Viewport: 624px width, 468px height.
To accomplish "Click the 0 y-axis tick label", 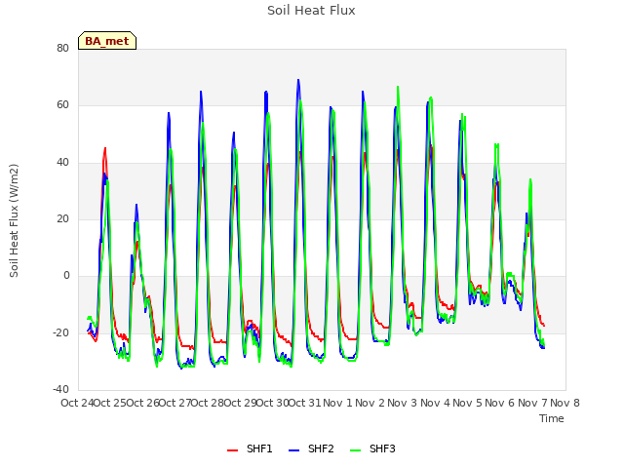I will click(x=66, y=275).
